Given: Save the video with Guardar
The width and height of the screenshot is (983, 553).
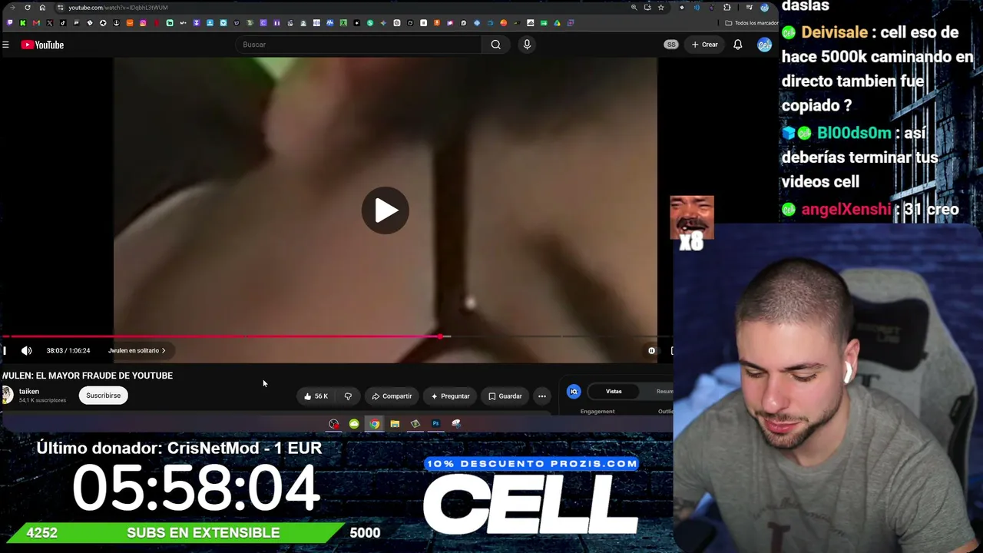Looking at the screenshot, I should [505, 396].
